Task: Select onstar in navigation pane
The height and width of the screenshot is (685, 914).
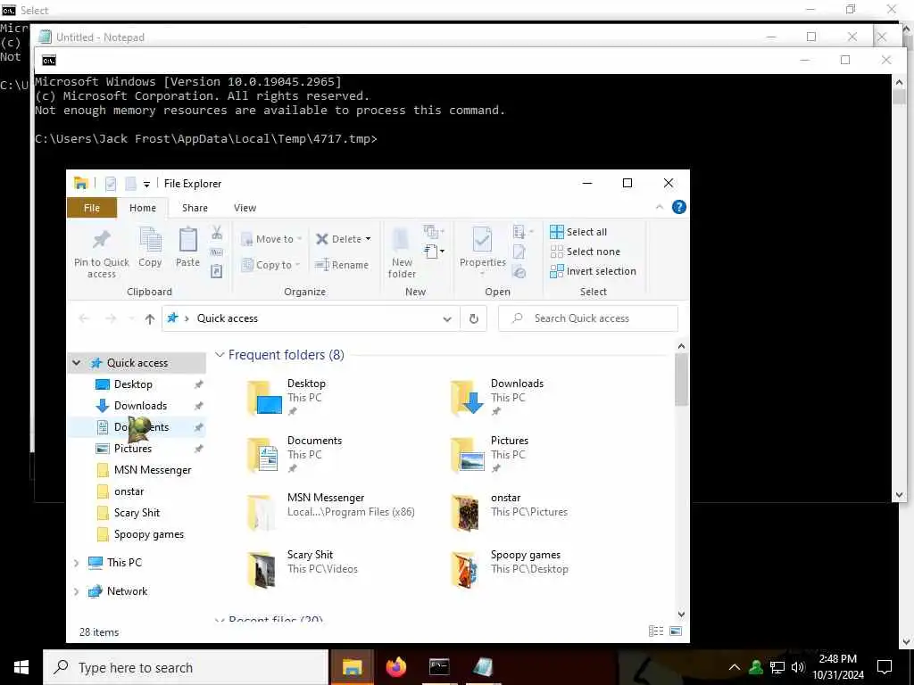Action: coord(129,491)
